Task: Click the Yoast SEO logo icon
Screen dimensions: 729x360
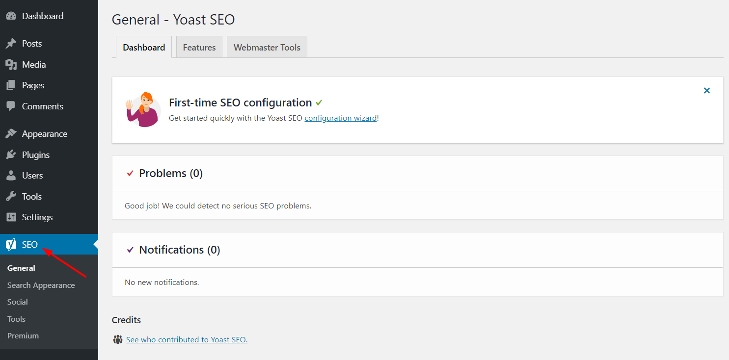Action: (x=11, y=244)
